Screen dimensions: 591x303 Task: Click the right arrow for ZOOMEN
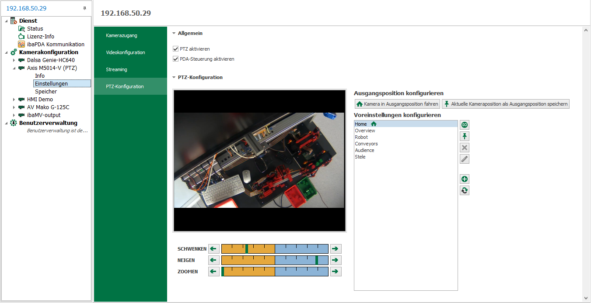click(336, 272)
